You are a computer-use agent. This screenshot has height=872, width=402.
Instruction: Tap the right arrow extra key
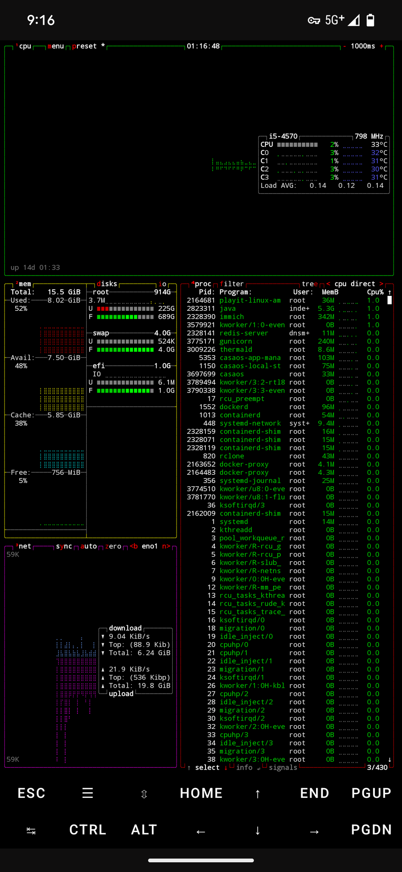[314, 831]
